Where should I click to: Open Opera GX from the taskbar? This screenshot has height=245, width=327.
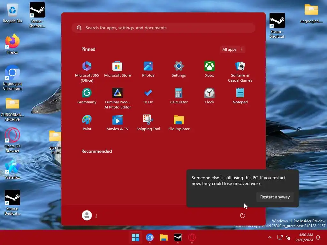192,237
